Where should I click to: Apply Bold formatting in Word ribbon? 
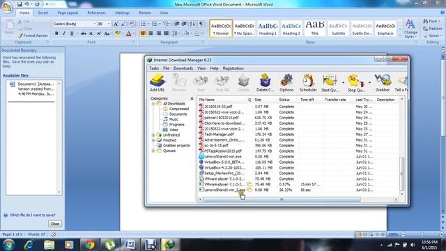pos(56,33)
